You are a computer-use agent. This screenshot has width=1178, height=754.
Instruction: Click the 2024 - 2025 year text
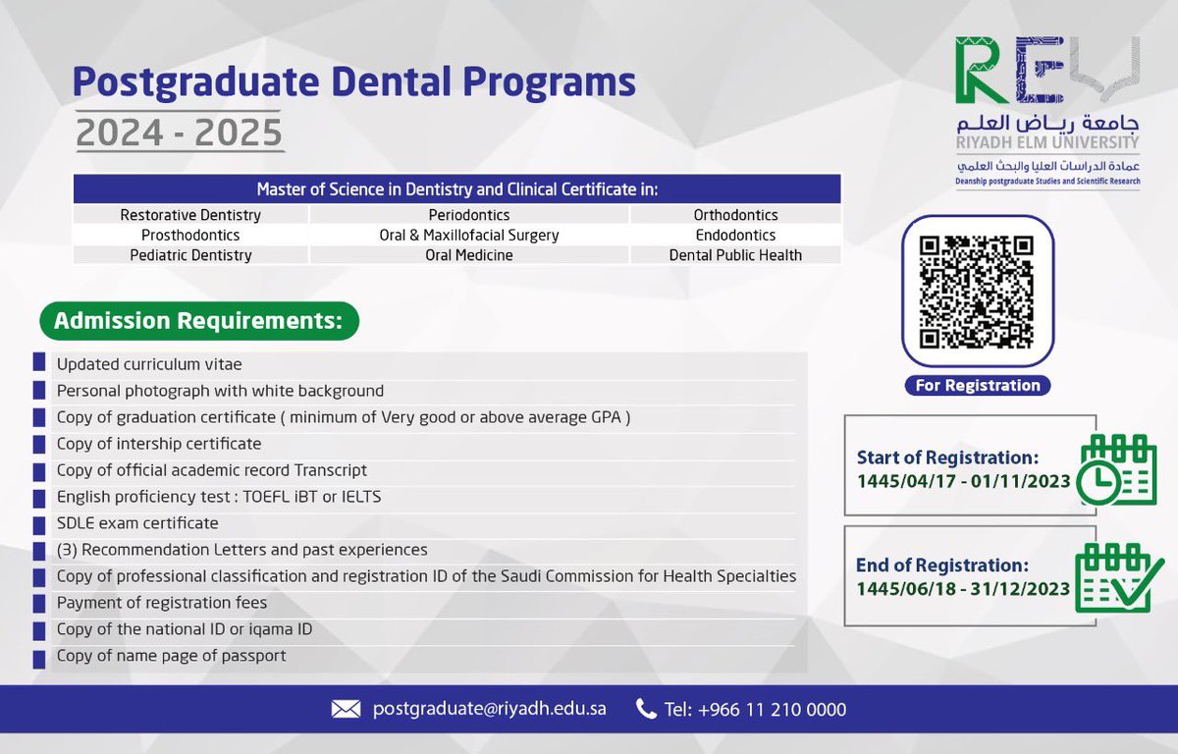tap(180, 133)
